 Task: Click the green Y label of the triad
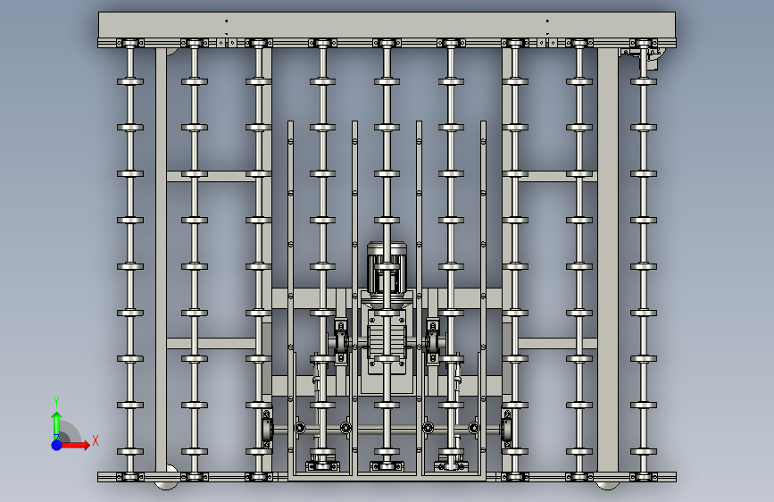[56, 402]
